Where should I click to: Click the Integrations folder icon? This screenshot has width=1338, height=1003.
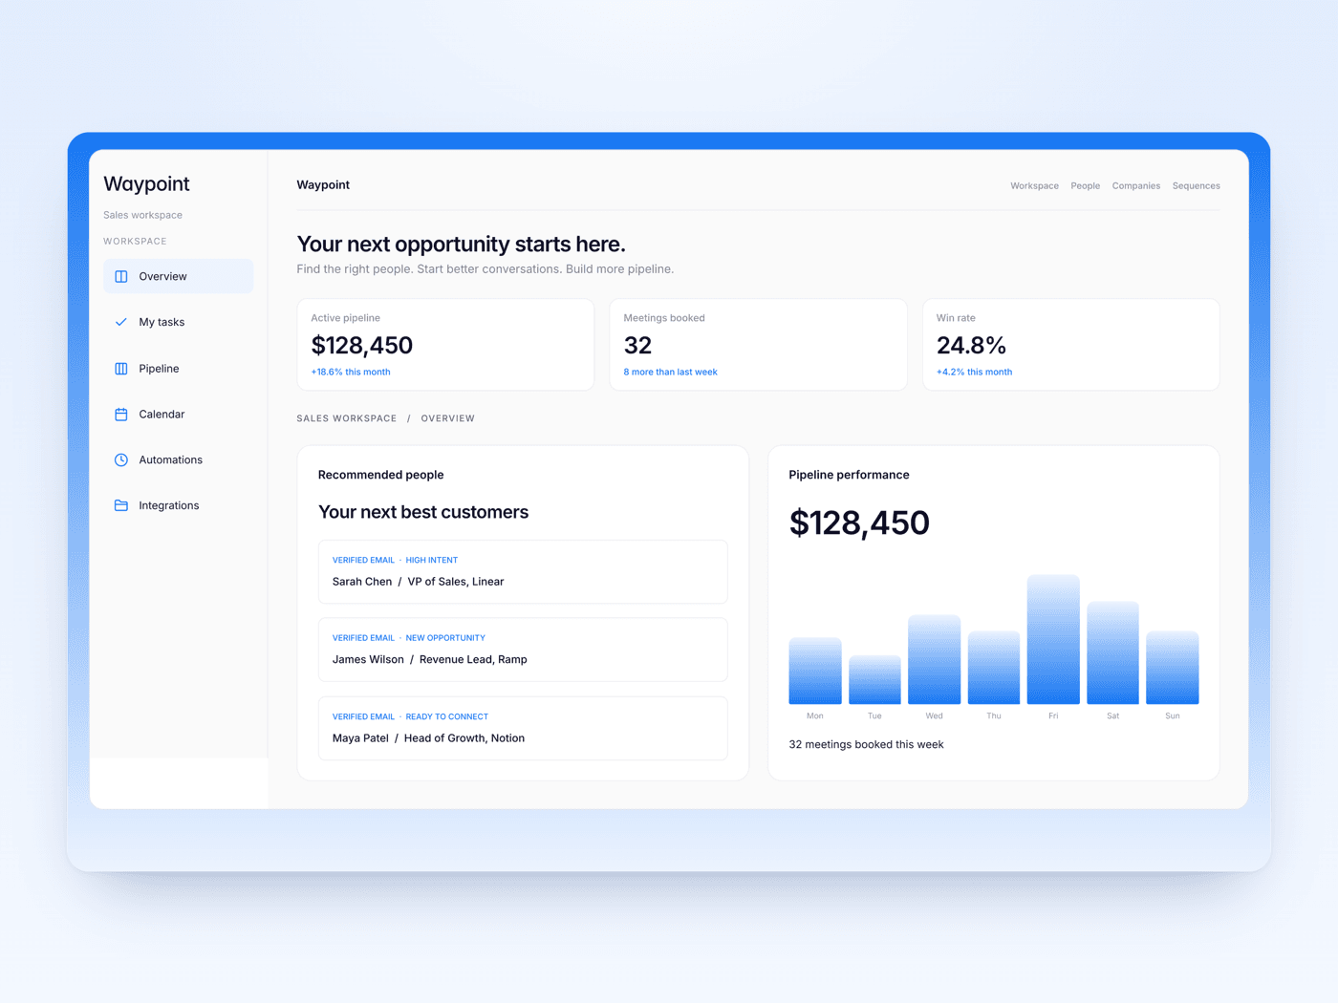(x=121, y=505)
